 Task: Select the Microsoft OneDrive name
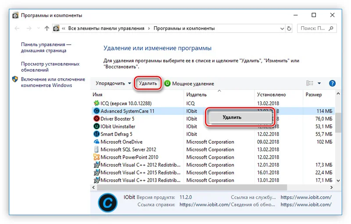(122, 142)
